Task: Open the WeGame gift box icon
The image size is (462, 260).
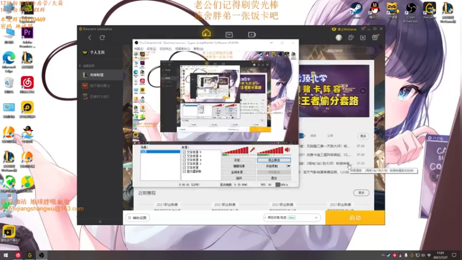Action: coord(375,38)
